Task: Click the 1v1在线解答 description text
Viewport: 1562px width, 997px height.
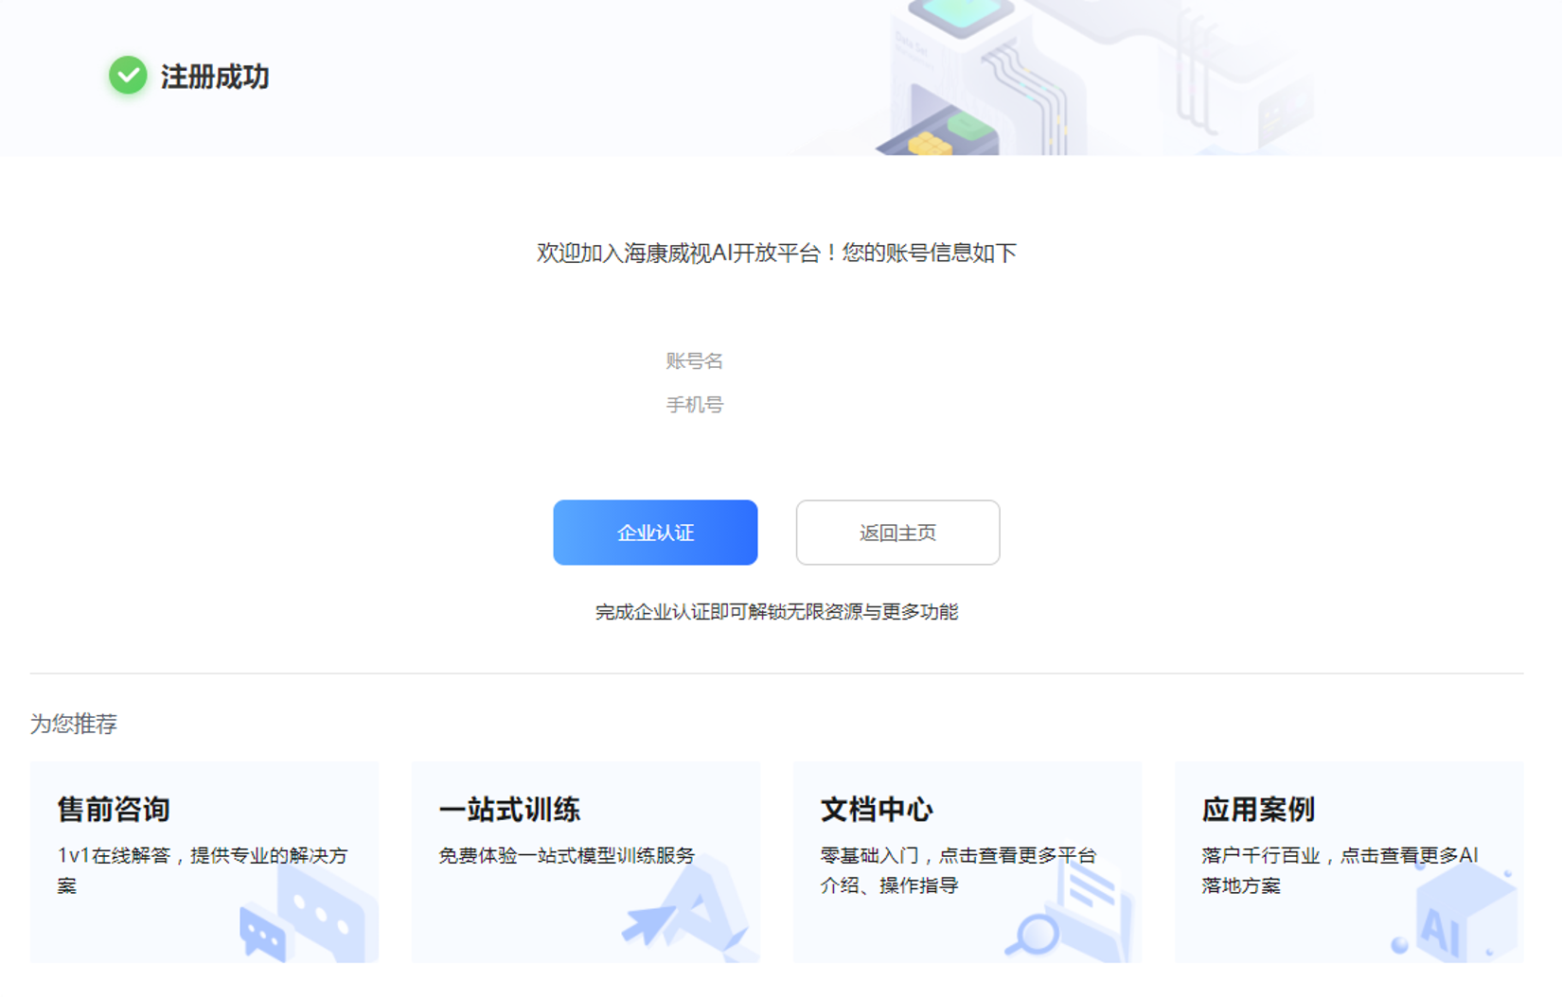Action: click(203, 870)
